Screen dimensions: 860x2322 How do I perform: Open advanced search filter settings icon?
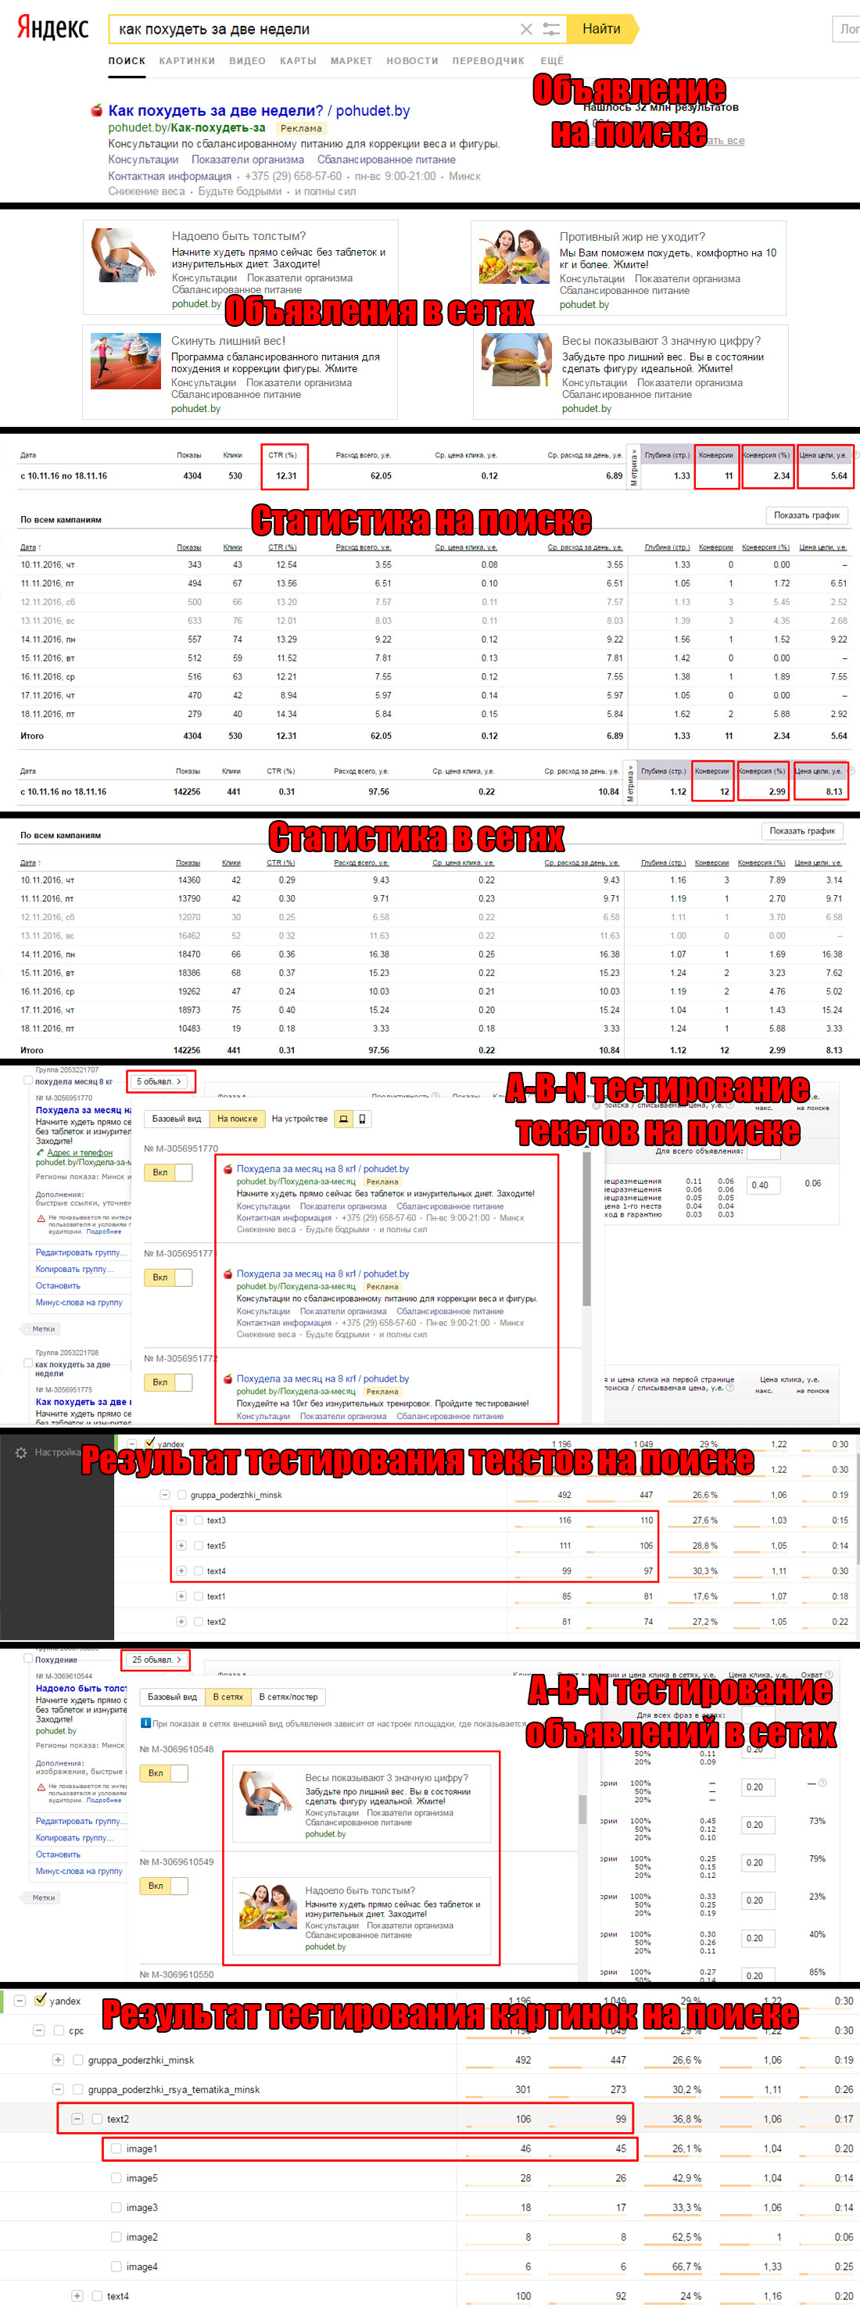[552, 29]
